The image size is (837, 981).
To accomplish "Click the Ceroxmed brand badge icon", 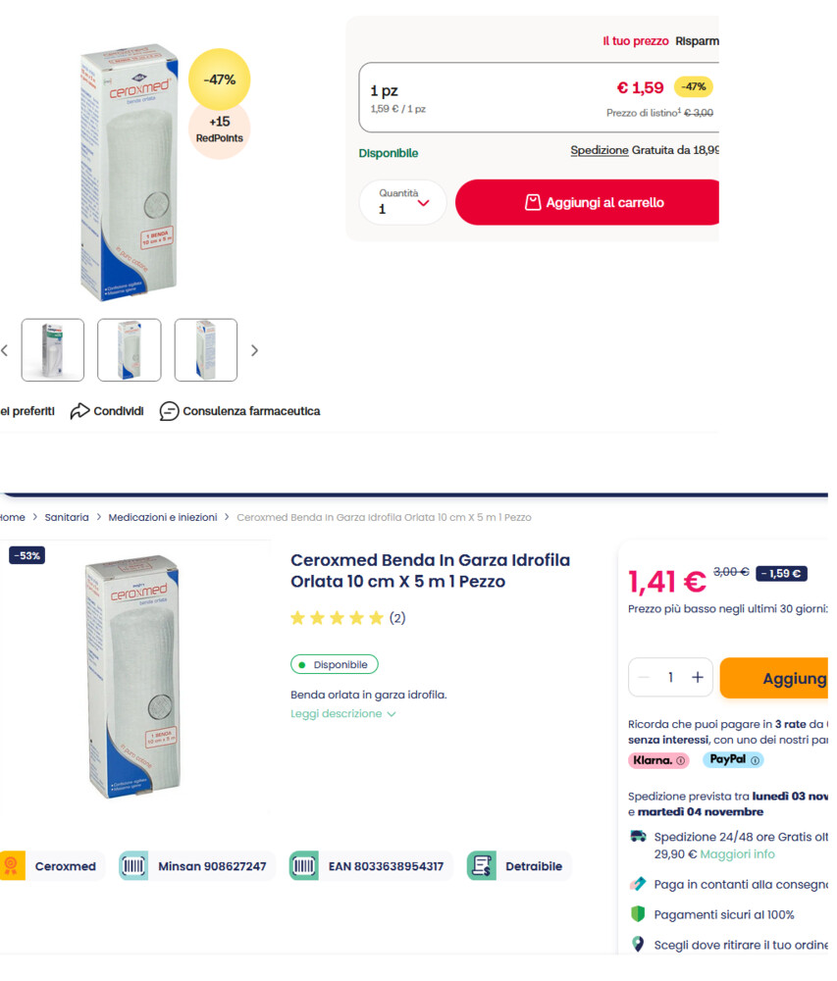I will click(x=12, y=866).
